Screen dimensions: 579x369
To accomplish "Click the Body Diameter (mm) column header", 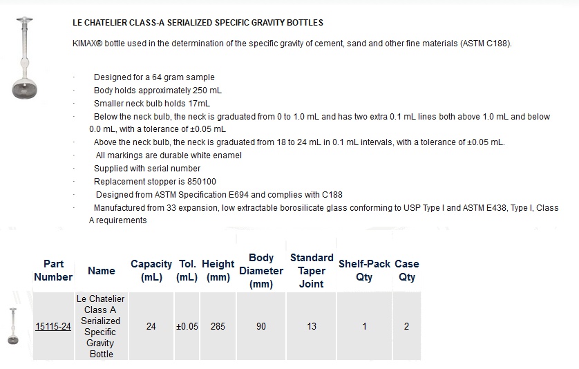I will click(261, 271).
